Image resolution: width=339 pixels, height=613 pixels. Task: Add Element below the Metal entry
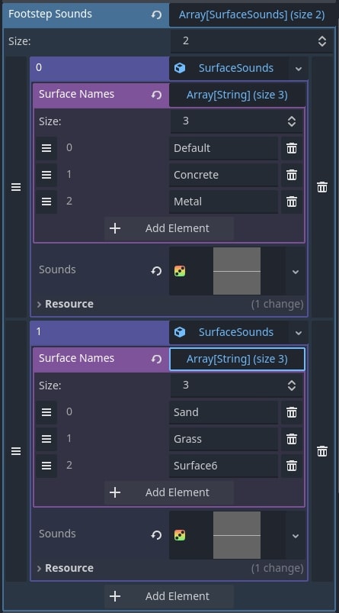(169, 228)
